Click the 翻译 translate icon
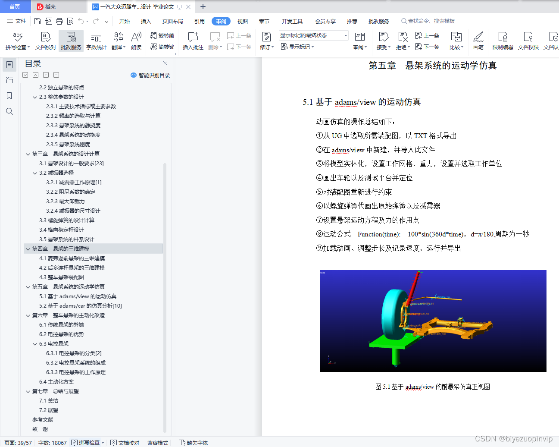 [119, 41]
